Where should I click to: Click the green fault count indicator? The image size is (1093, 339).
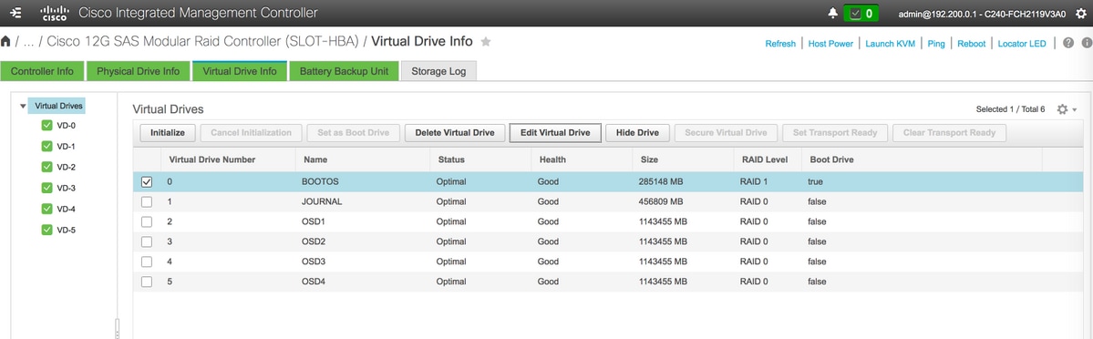[x=861, y=14]
